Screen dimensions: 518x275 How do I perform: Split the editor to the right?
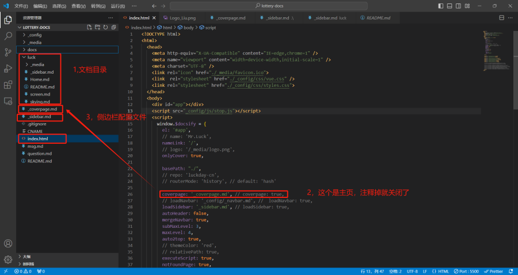click(501, 18)
